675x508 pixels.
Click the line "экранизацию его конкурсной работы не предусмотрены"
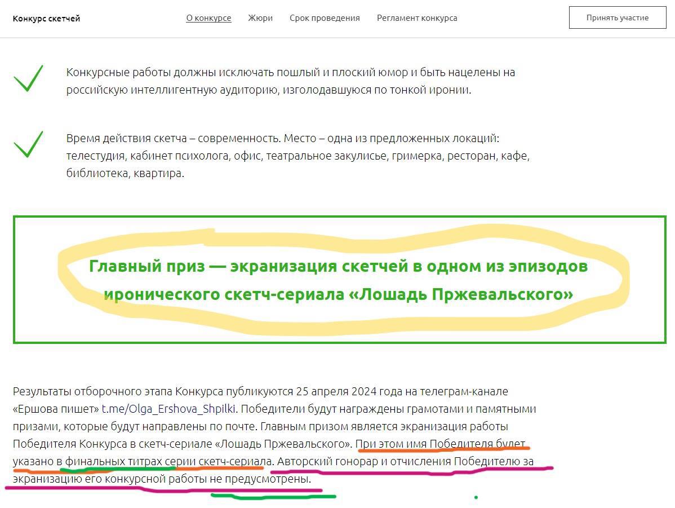[x=162, y=479]
